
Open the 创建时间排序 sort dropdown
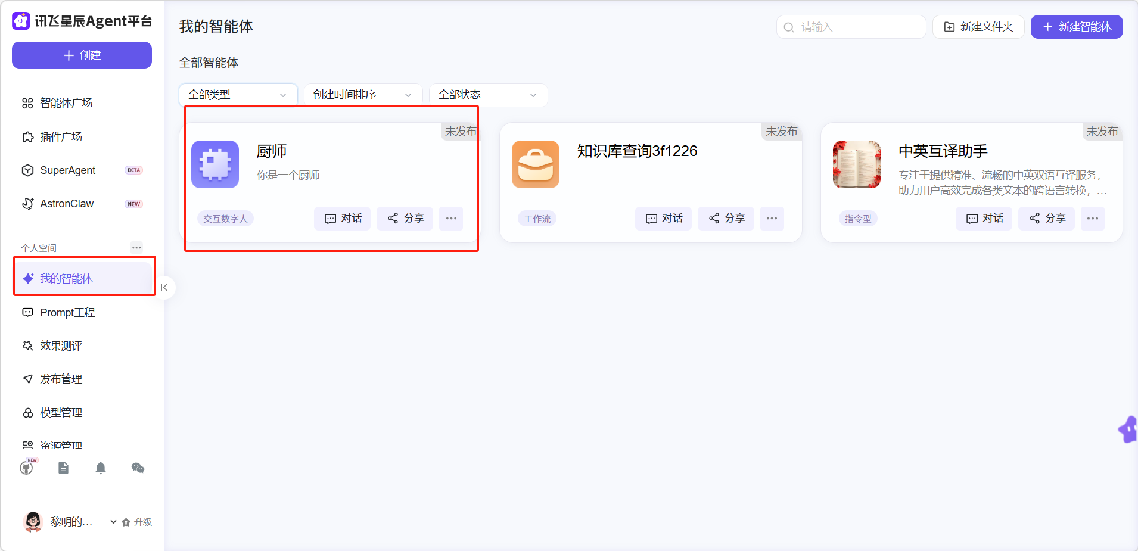tap(363, 95)
